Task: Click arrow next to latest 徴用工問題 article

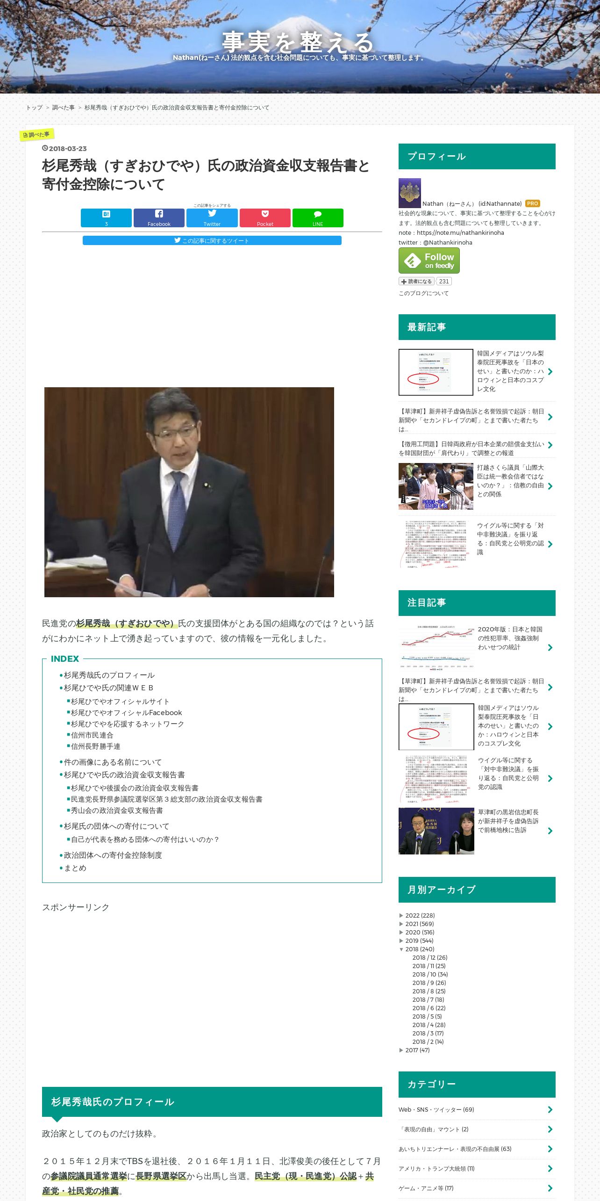Action: click(x=550, y=445)
